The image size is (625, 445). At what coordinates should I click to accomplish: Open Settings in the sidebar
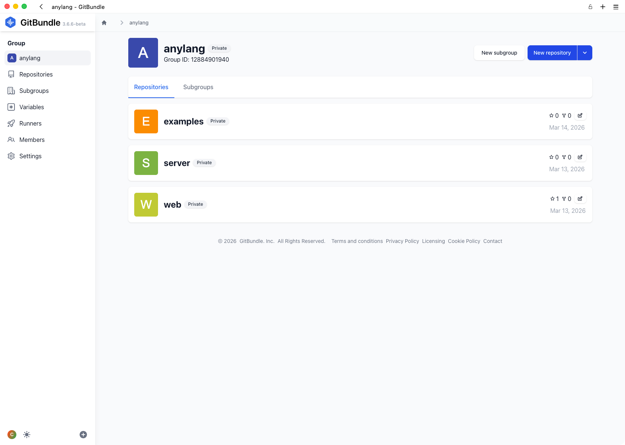coord(48,156)
